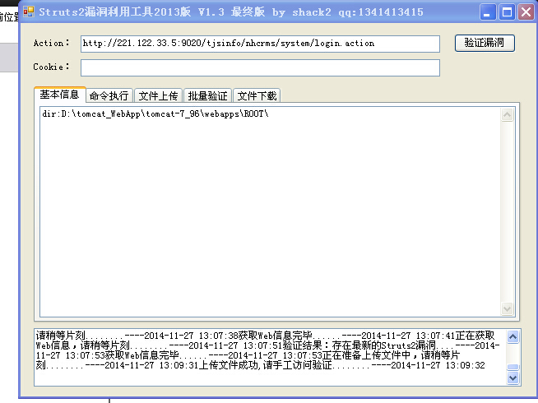Click log text 验证结果:存在最新的Struts2漏洞

[x=359, y=345]
